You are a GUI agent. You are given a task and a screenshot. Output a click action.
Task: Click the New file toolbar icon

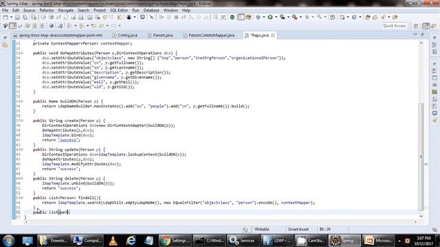(5, 17)
